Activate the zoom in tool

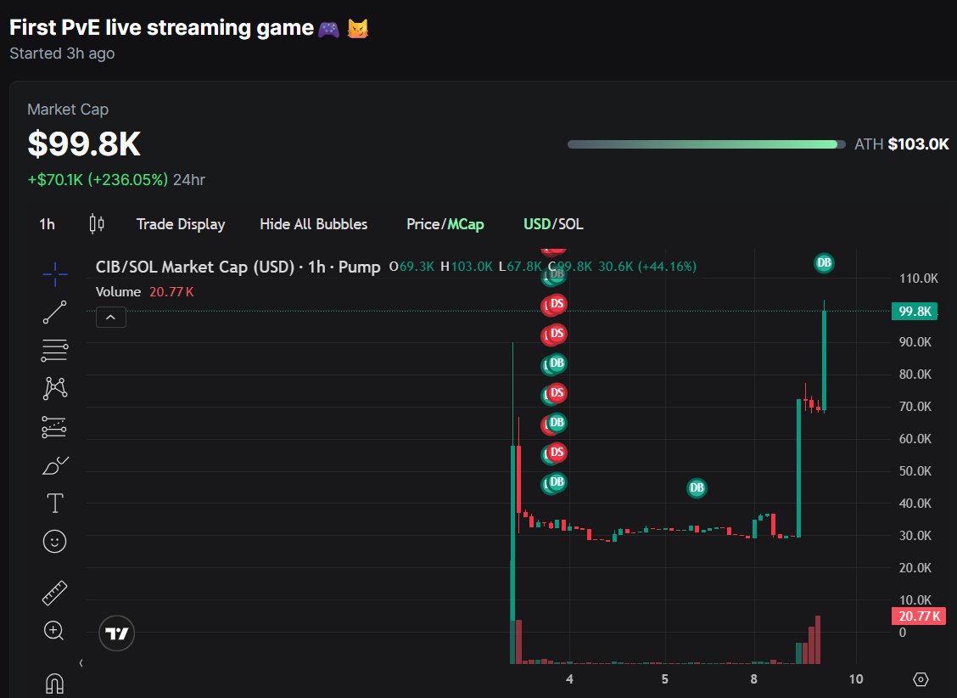[53, 630]
